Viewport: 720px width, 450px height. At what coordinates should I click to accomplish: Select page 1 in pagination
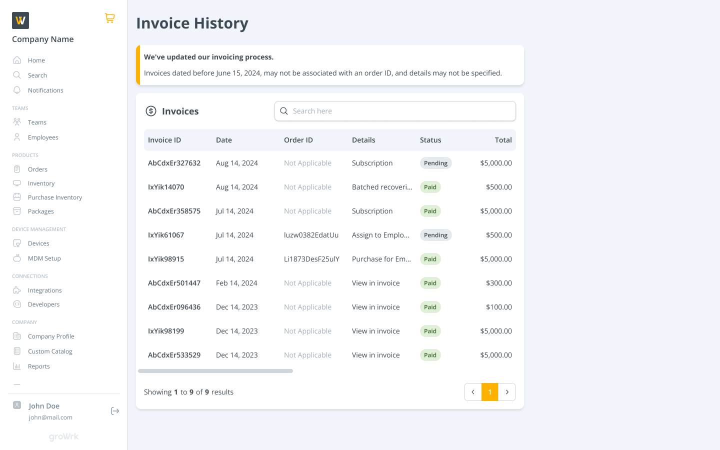pyautogui.click(x=490, y=392)
